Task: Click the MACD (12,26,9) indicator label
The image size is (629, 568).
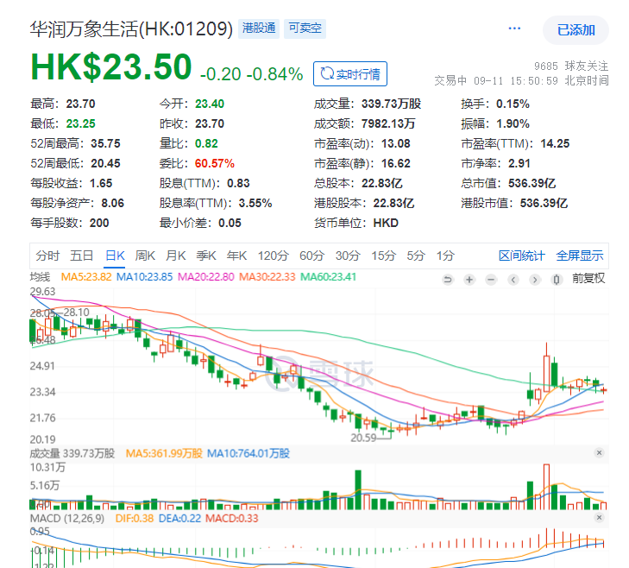Action: click(x=67, y=518)
